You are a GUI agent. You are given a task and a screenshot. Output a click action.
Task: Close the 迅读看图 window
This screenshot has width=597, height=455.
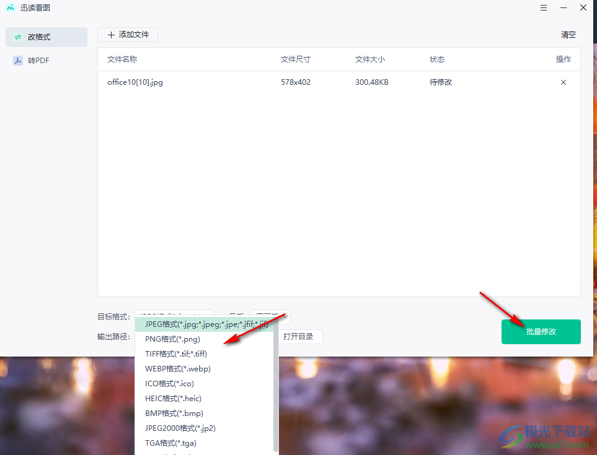click(583, 7)
